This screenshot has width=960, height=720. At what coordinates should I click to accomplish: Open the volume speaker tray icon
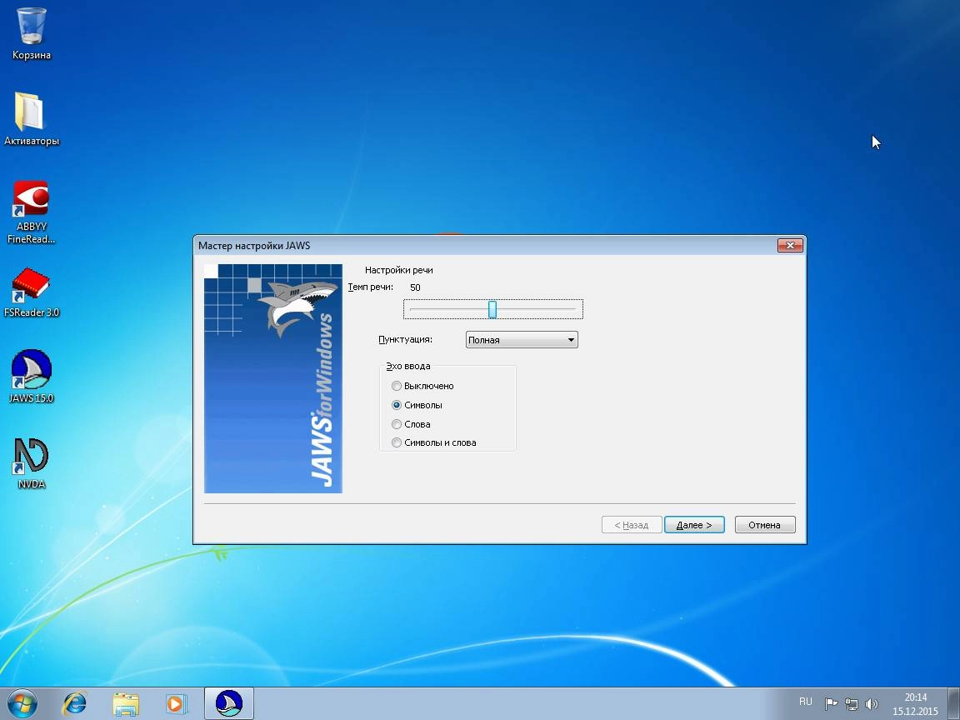(x=871, y=703)
